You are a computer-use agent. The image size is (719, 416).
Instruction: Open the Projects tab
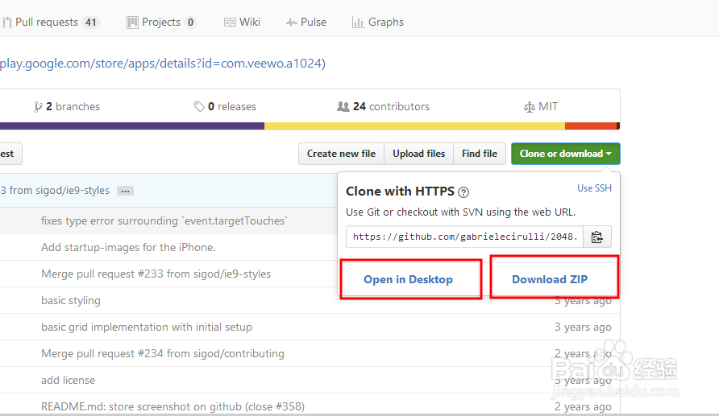coord(161,22)
